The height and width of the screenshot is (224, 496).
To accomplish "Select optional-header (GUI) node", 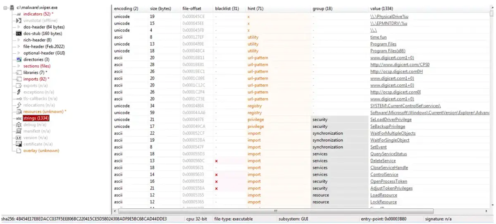I will (44, 53).
